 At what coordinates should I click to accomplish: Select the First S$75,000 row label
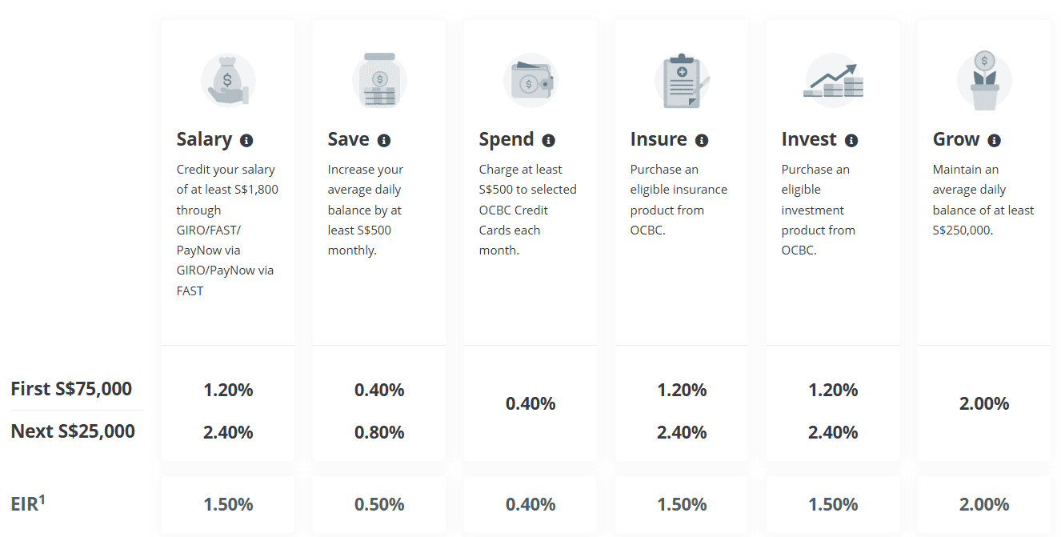click(x=71, y=389)
